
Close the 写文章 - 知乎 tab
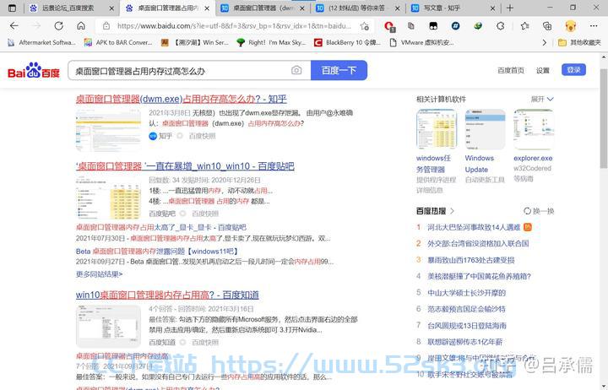click(x=492, y=8)
